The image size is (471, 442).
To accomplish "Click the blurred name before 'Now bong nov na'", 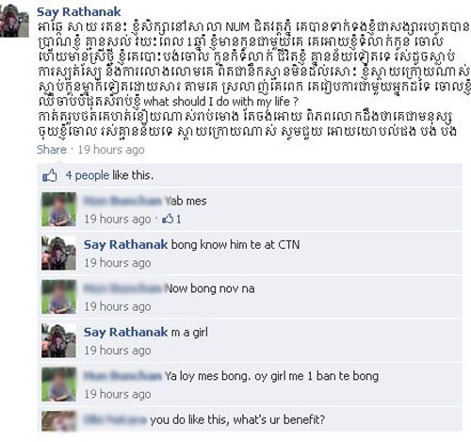I will pos(122,288).
